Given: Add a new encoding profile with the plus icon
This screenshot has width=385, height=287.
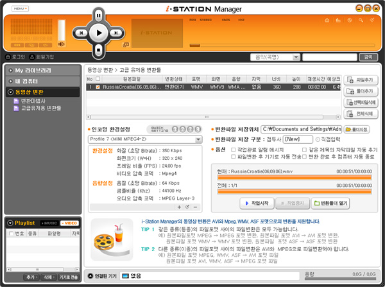Looking at the screenshot, I should coord(179,207).
